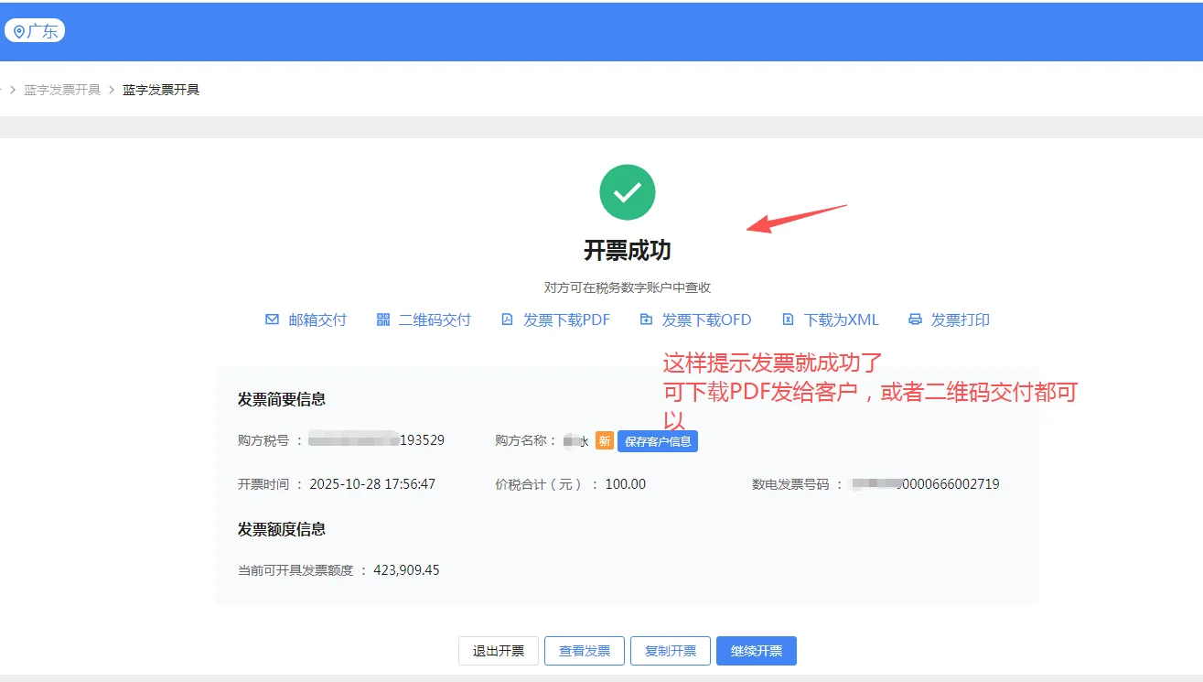Click 复制开票 to copy the invoice
This screenshot has width=1203, height=682.
tap(671, 651)
